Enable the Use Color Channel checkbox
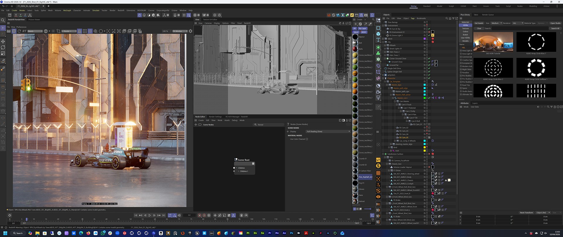The width and height of the screenshot is (563, 237). [307, 139]
